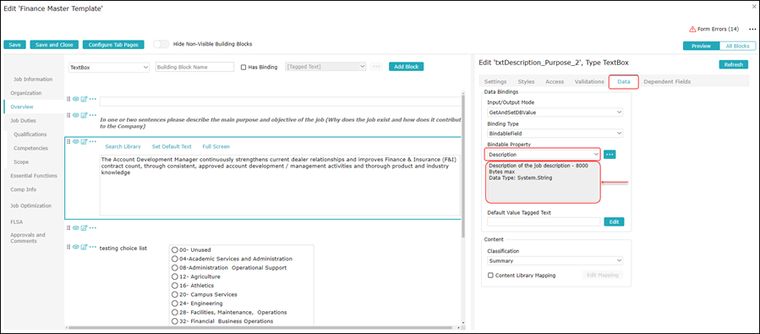Close the Edit Finance Master Template dialog
The image size is (760, 334).
pyautogui.click(x=754, y=6)
